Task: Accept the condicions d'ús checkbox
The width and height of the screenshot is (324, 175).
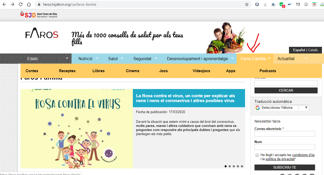Action: tap(257, 155)
